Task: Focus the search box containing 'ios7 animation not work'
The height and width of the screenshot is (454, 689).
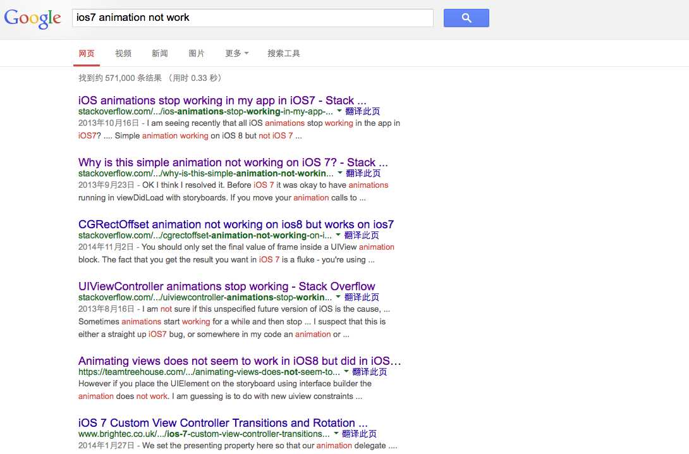Action: [x=253, y=18]
